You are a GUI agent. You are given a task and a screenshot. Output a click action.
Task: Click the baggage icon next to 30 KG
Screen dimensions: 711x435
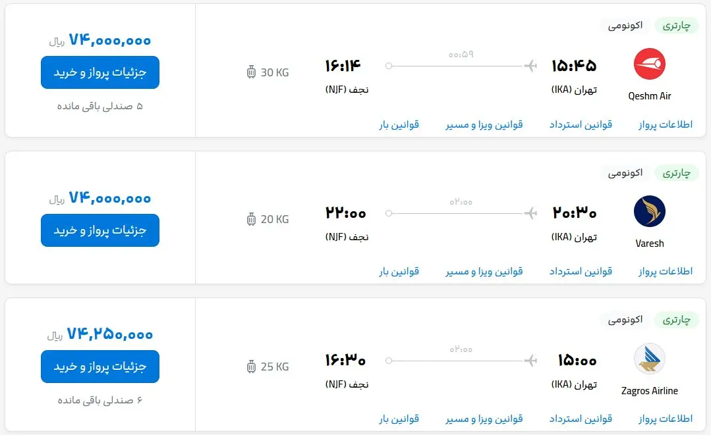251,72
